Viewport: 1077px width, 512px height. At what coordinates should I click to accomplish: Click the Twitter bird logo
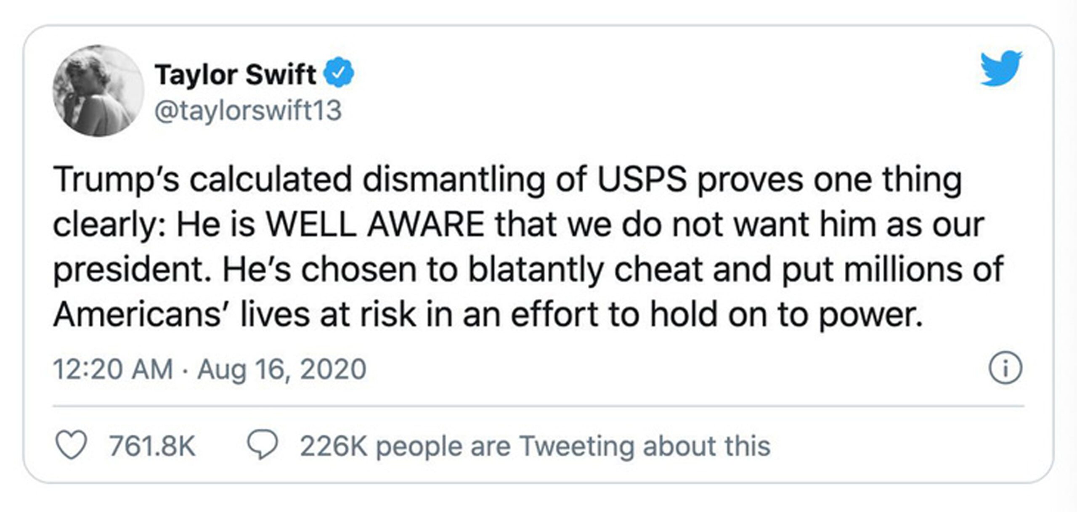tap(1001, 68)
